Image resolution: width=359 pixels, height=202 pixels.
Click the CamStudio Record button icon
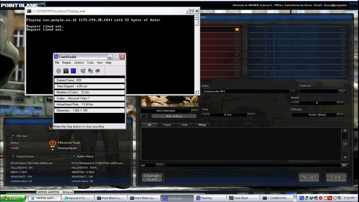pyautogui.click(x=58, y=71)
